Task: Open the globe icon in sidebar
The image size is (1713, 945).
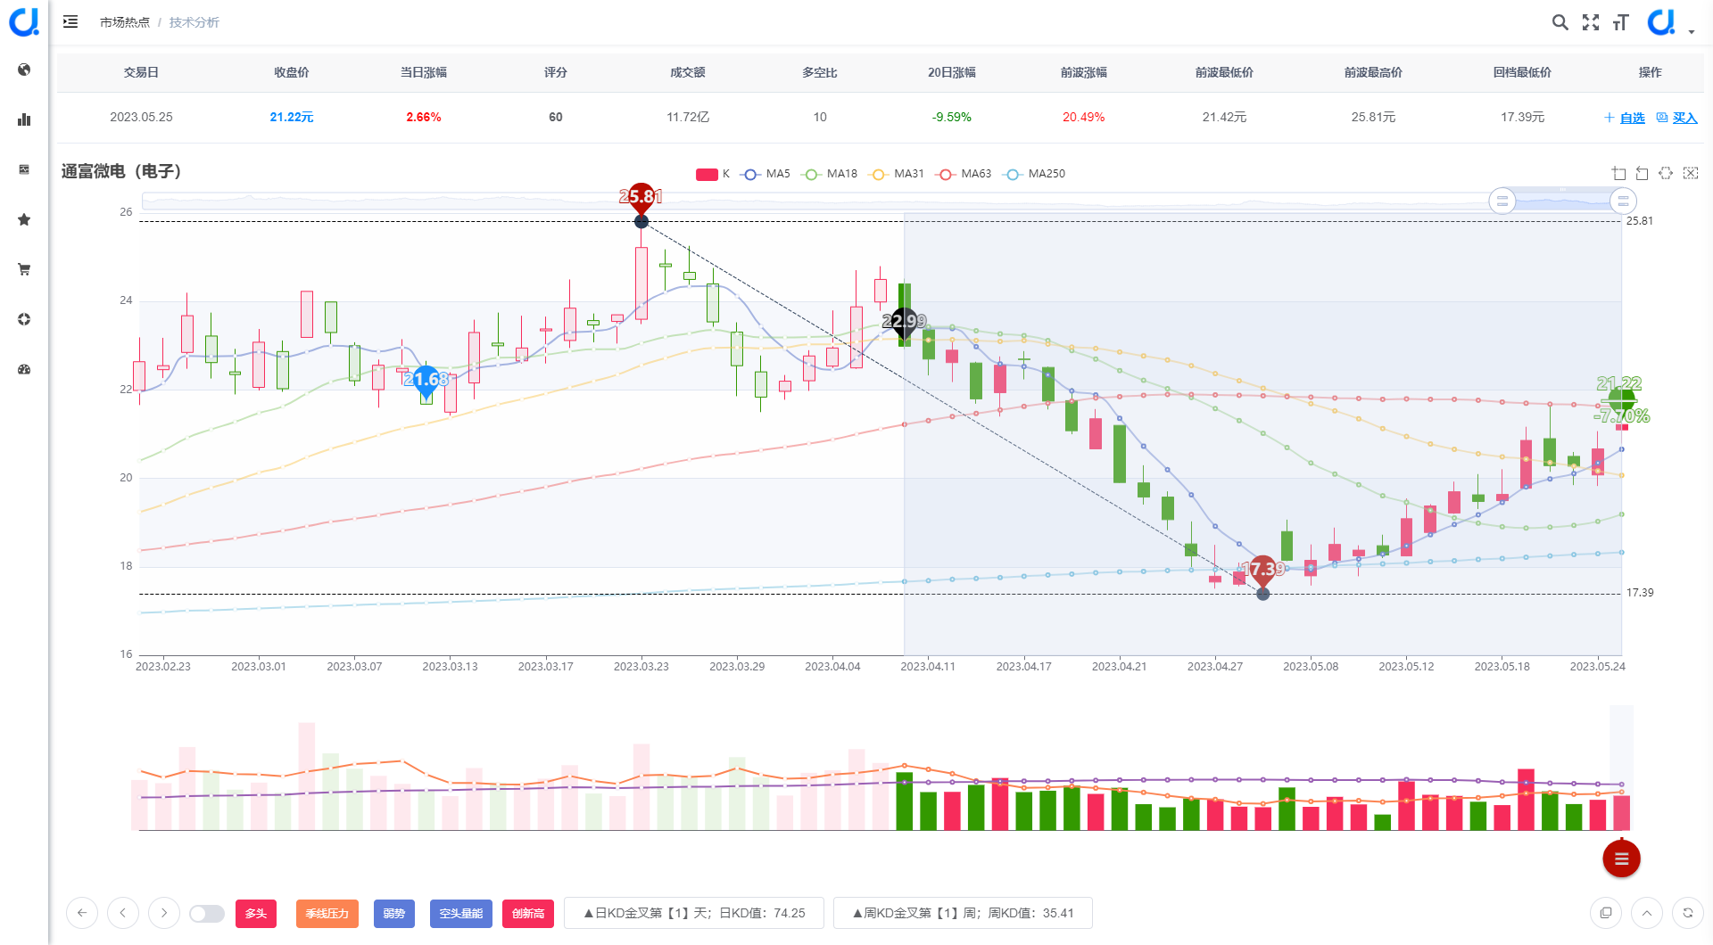Action: click(24, 70)
